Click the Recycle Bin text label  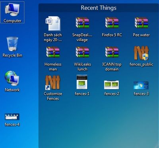12,55
